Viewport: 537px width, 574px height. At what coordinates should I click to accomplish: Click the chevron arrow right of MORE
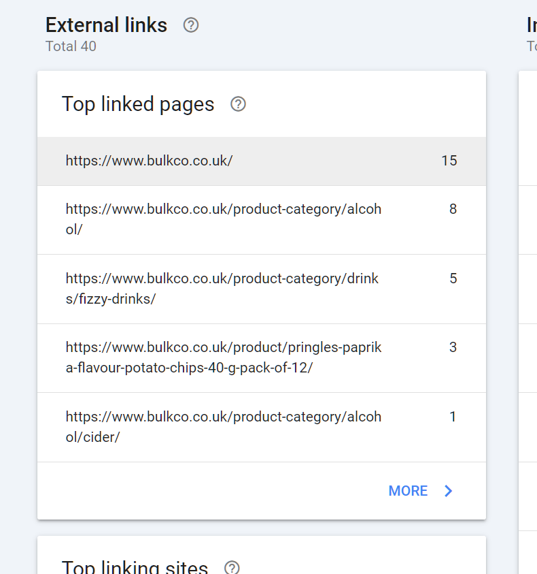(448, 491)
